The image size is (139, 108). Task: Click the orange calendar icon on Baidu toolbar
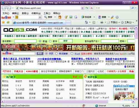(x=60, y=17)
